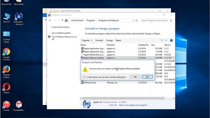This screenshot has width=210, height=118.
Task: Open the apple.com support help link
Action: 133,105
